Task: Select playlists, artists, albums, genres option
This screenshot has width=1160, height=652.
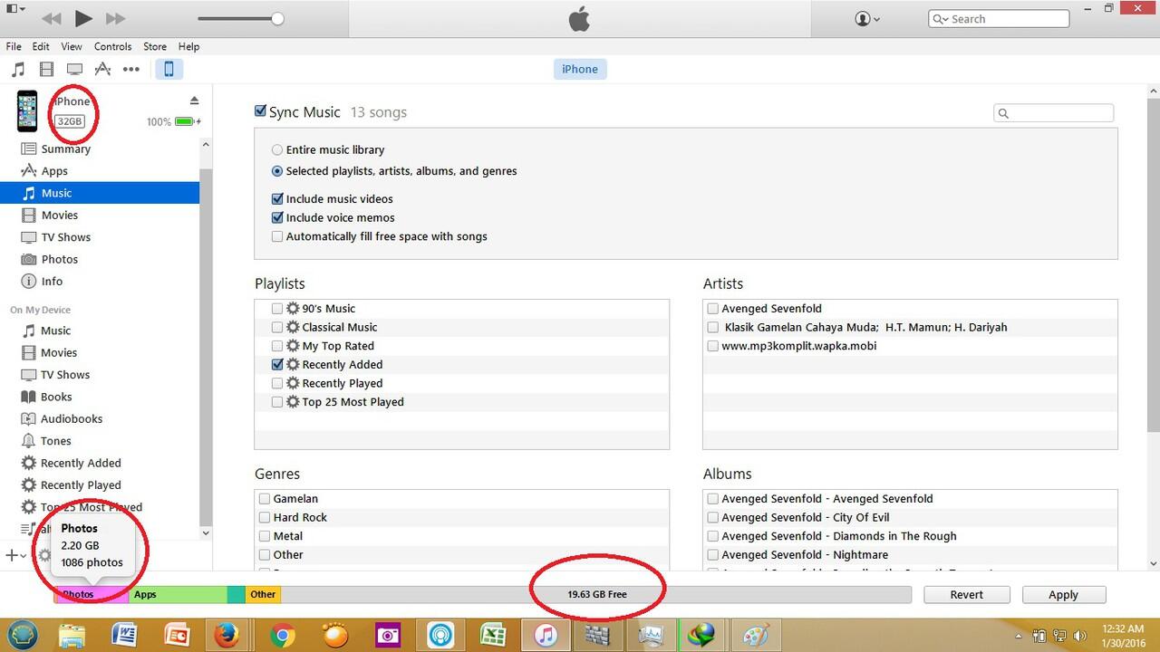Action: (x=277, y=171)
